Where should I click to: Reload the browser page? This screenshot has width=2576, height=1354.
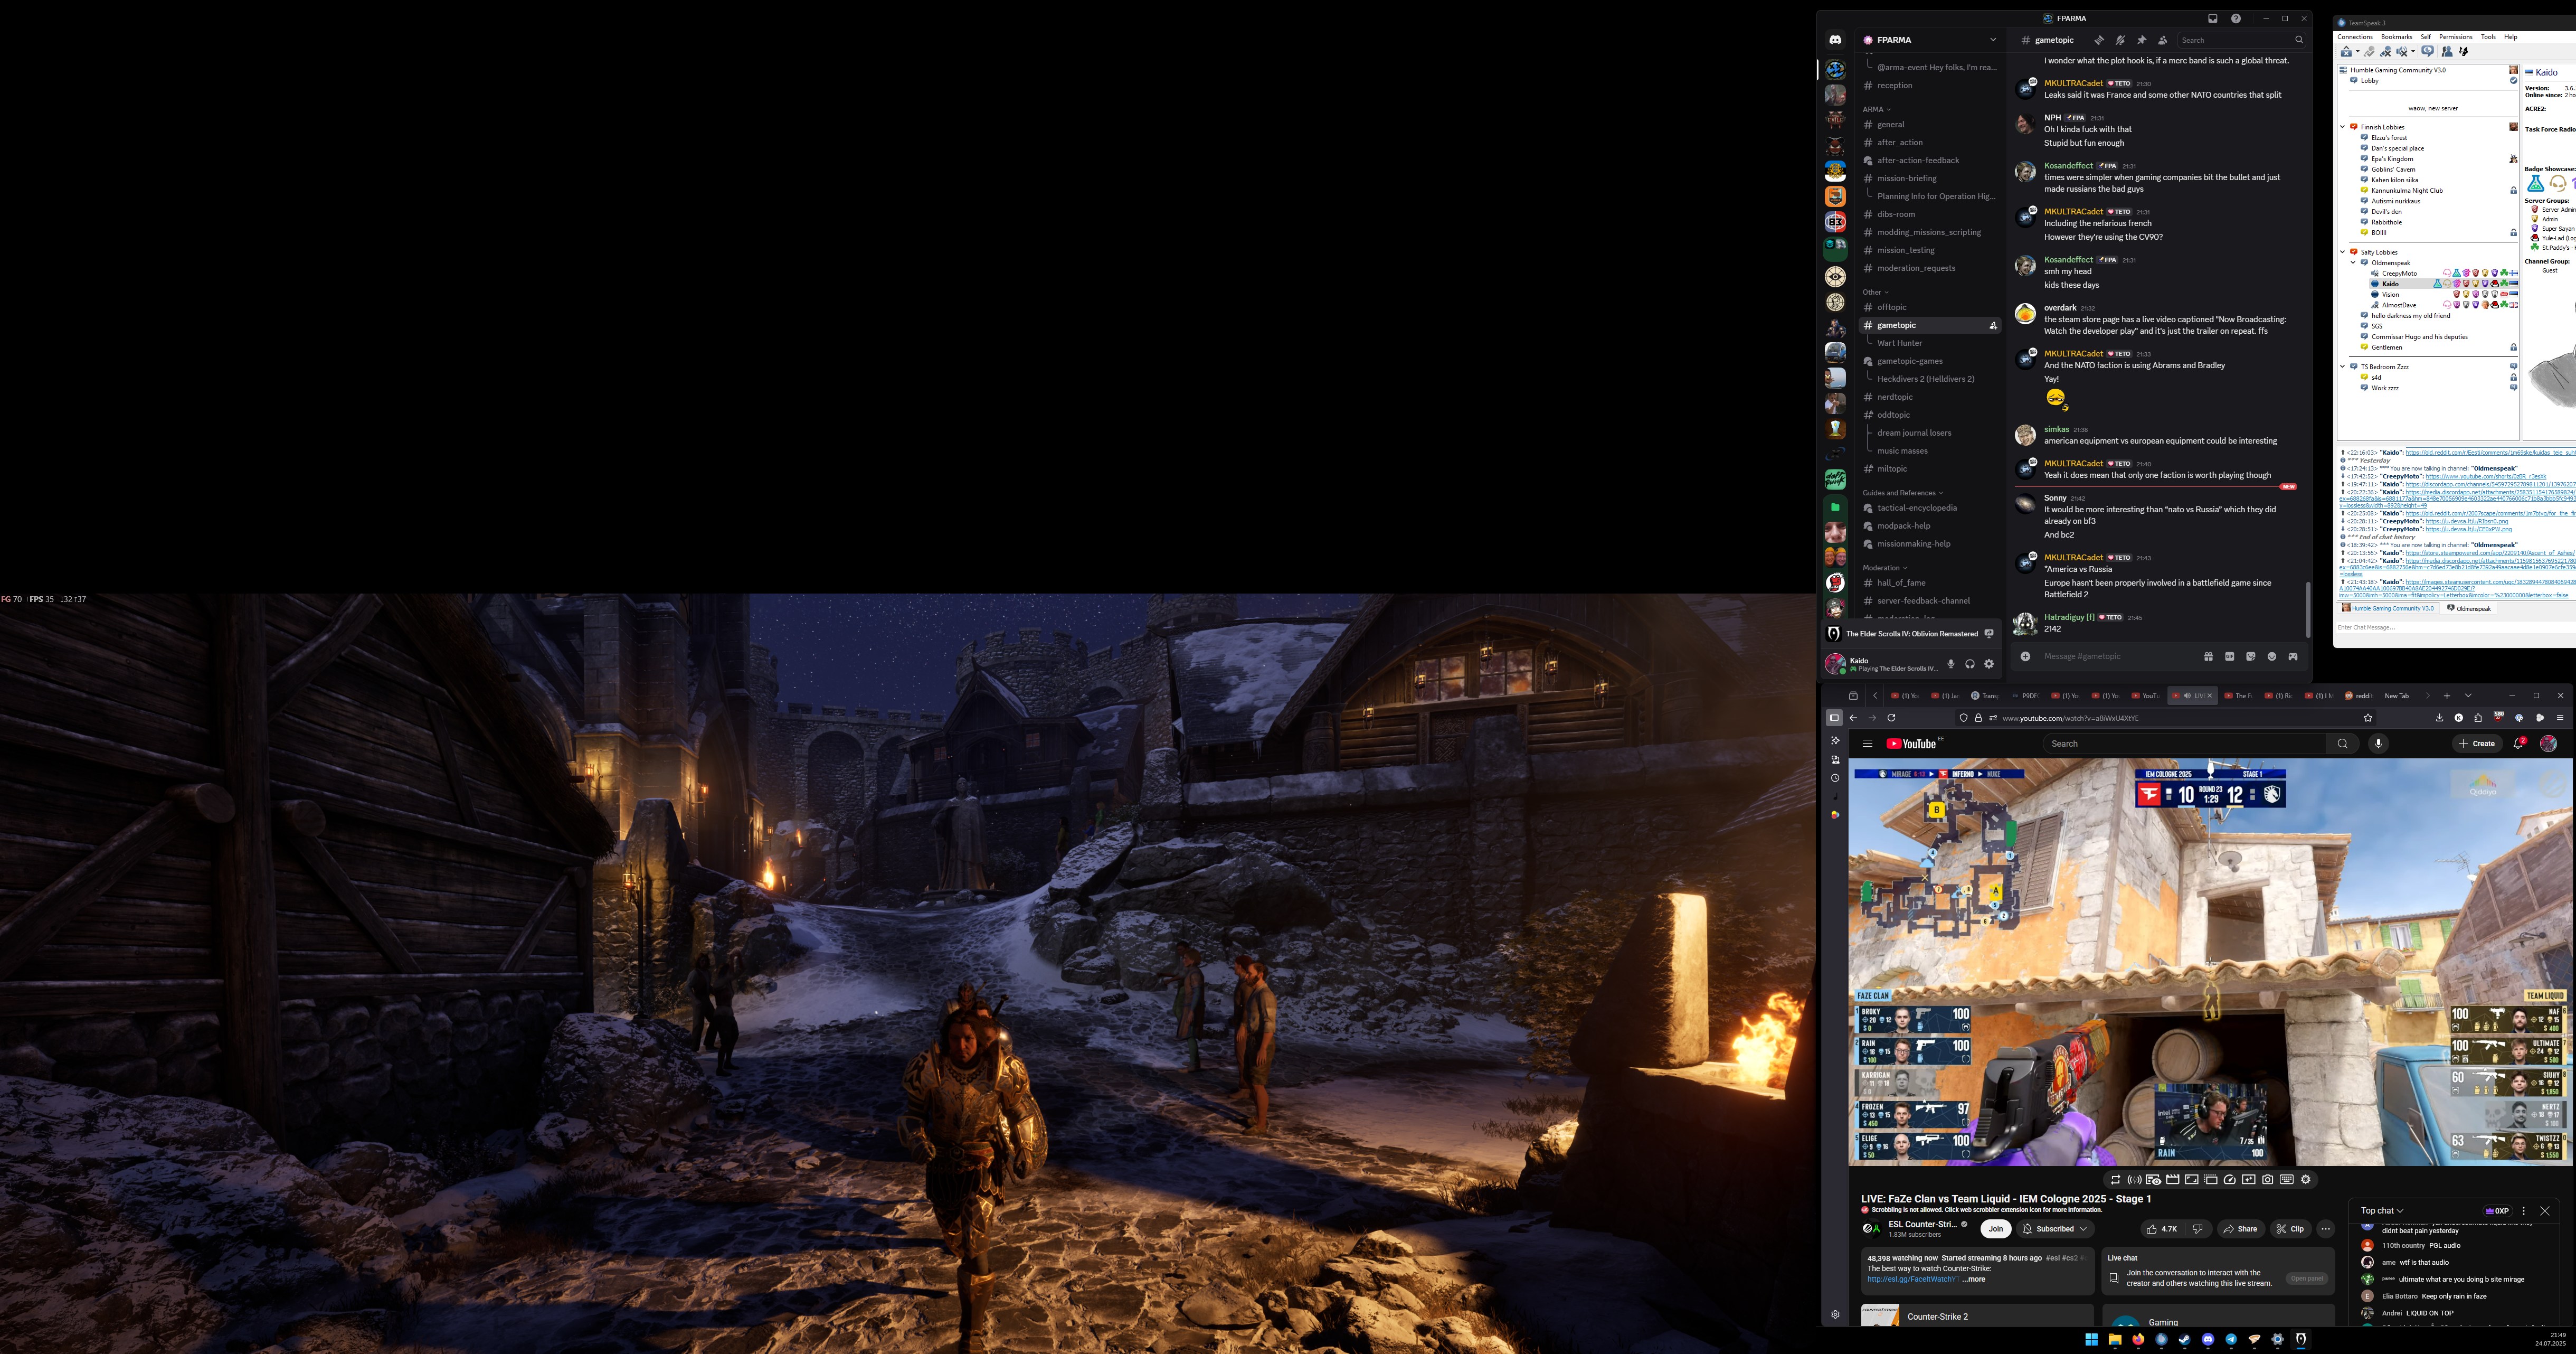click(x=1891, y=718)
